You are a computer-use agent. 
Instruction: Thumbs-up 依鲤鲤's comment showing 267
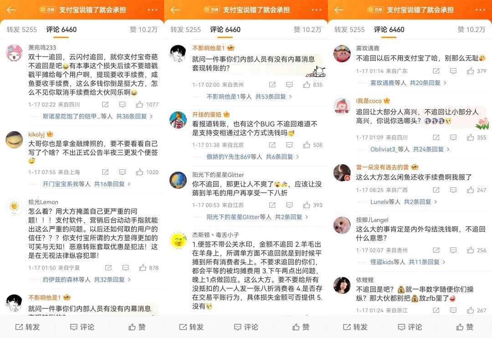(470, 310)
